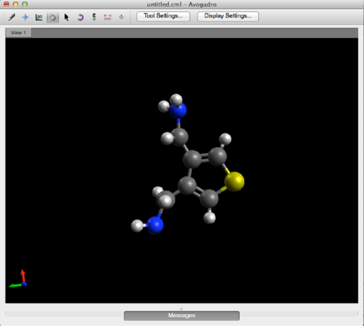Activate the blue Navigate tool

[25, 17]
